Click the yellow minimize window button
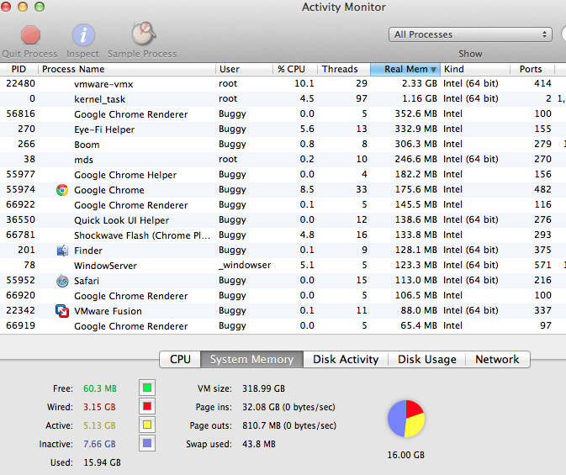This screenshot has width=566, height=475. pyautogui.click(x=23, y=7)
